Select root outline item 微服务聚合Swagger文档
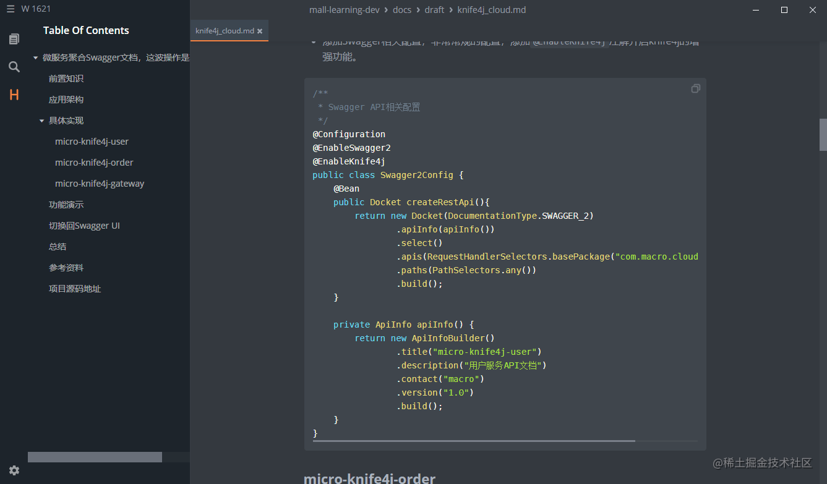827x484 pixels. (116, 57)
